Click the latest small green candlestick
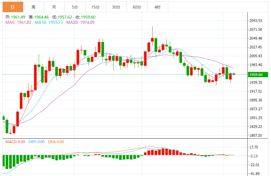 [x=234, y=74]
